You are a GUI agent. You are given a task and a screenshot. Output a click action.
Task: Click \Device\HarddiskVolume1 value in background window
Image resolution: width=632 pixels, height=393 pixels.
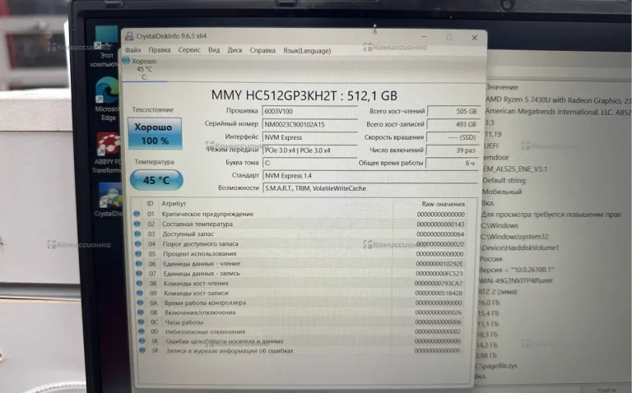tap(519, 247)
